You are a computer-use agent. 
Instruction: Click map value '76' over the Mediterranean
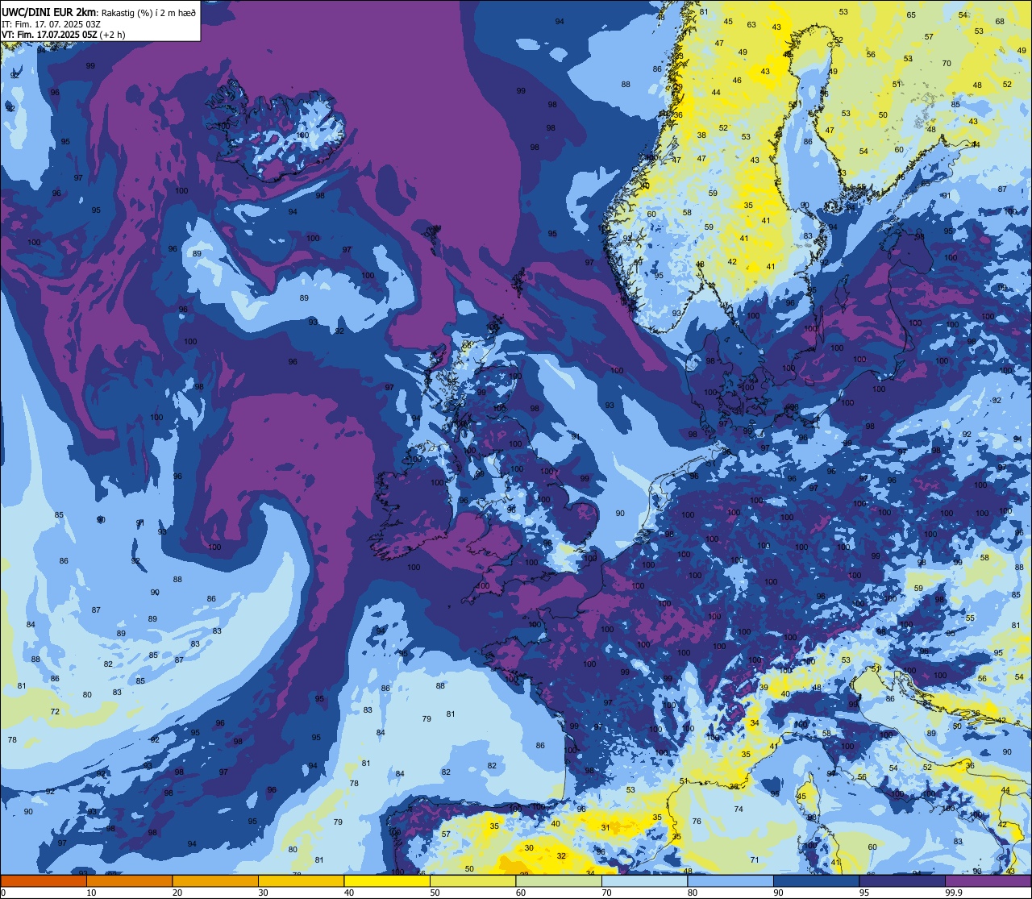[x=697, y=822]
